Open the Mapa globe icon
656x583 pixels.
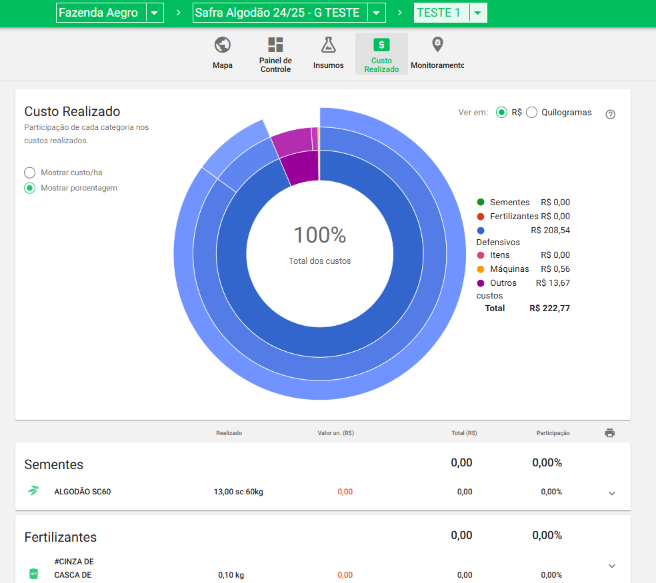(223, 45)
